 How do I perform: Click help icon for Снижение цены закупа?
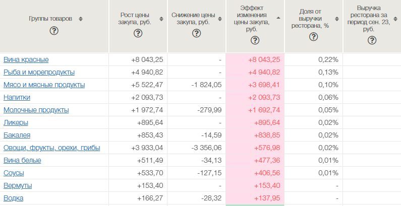(x=197, y=34)
